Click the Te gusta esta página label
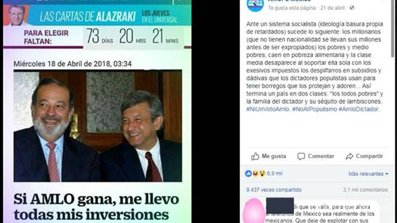 click(x=292, y=8)
